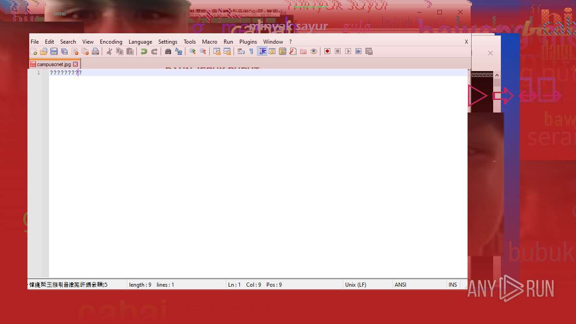Open the Macro menu
The height and width of the screenshot is (324, 576).
coord(210,41)
